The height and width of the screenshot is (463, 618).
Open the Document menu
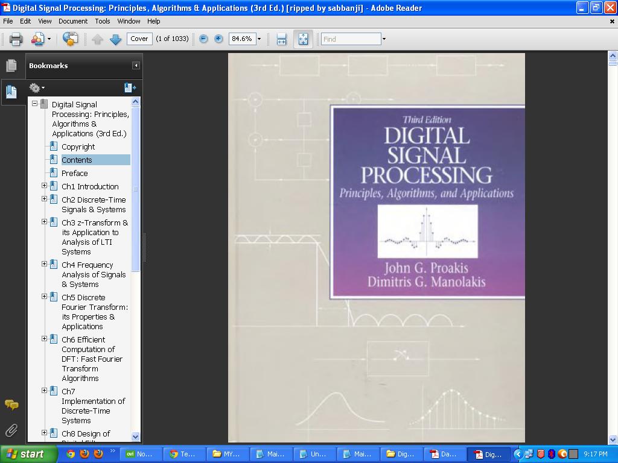coord(72,21)
